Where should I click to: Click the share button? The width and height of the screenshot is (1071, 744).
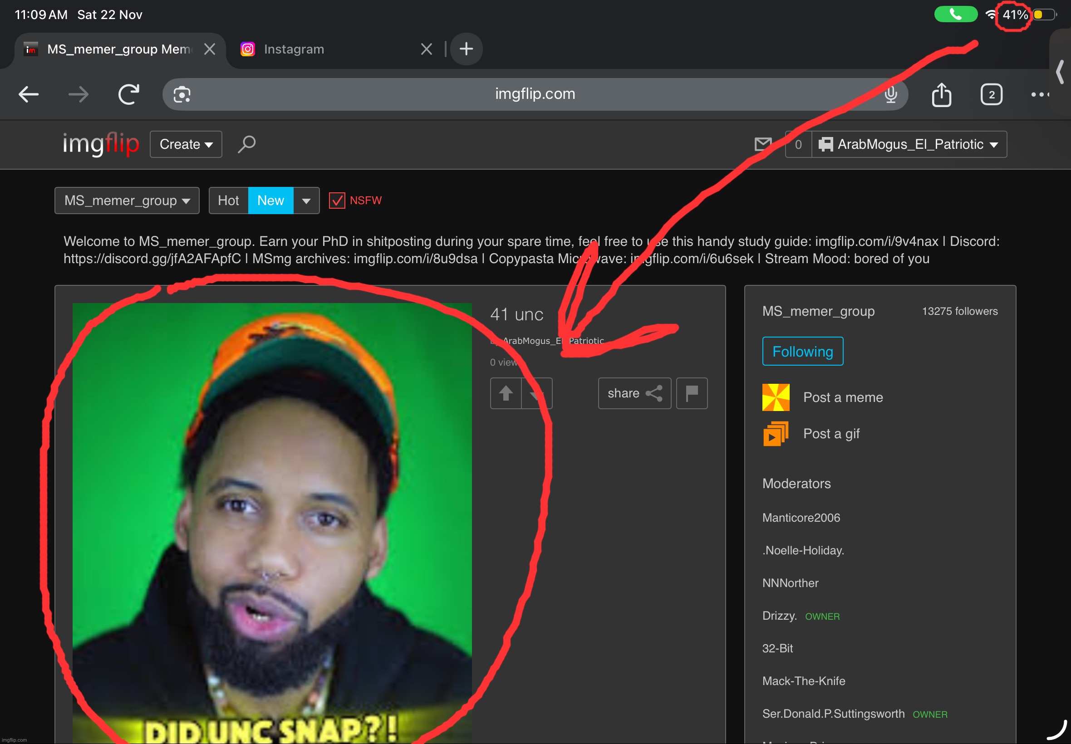(x=634, y=393)
